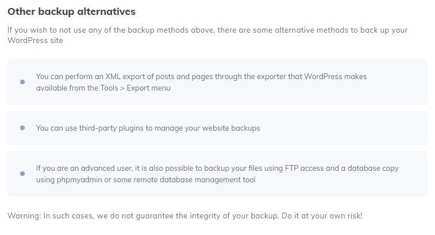Select the third-party plugins card
The image size is (435, 235).
coord(217,128)
